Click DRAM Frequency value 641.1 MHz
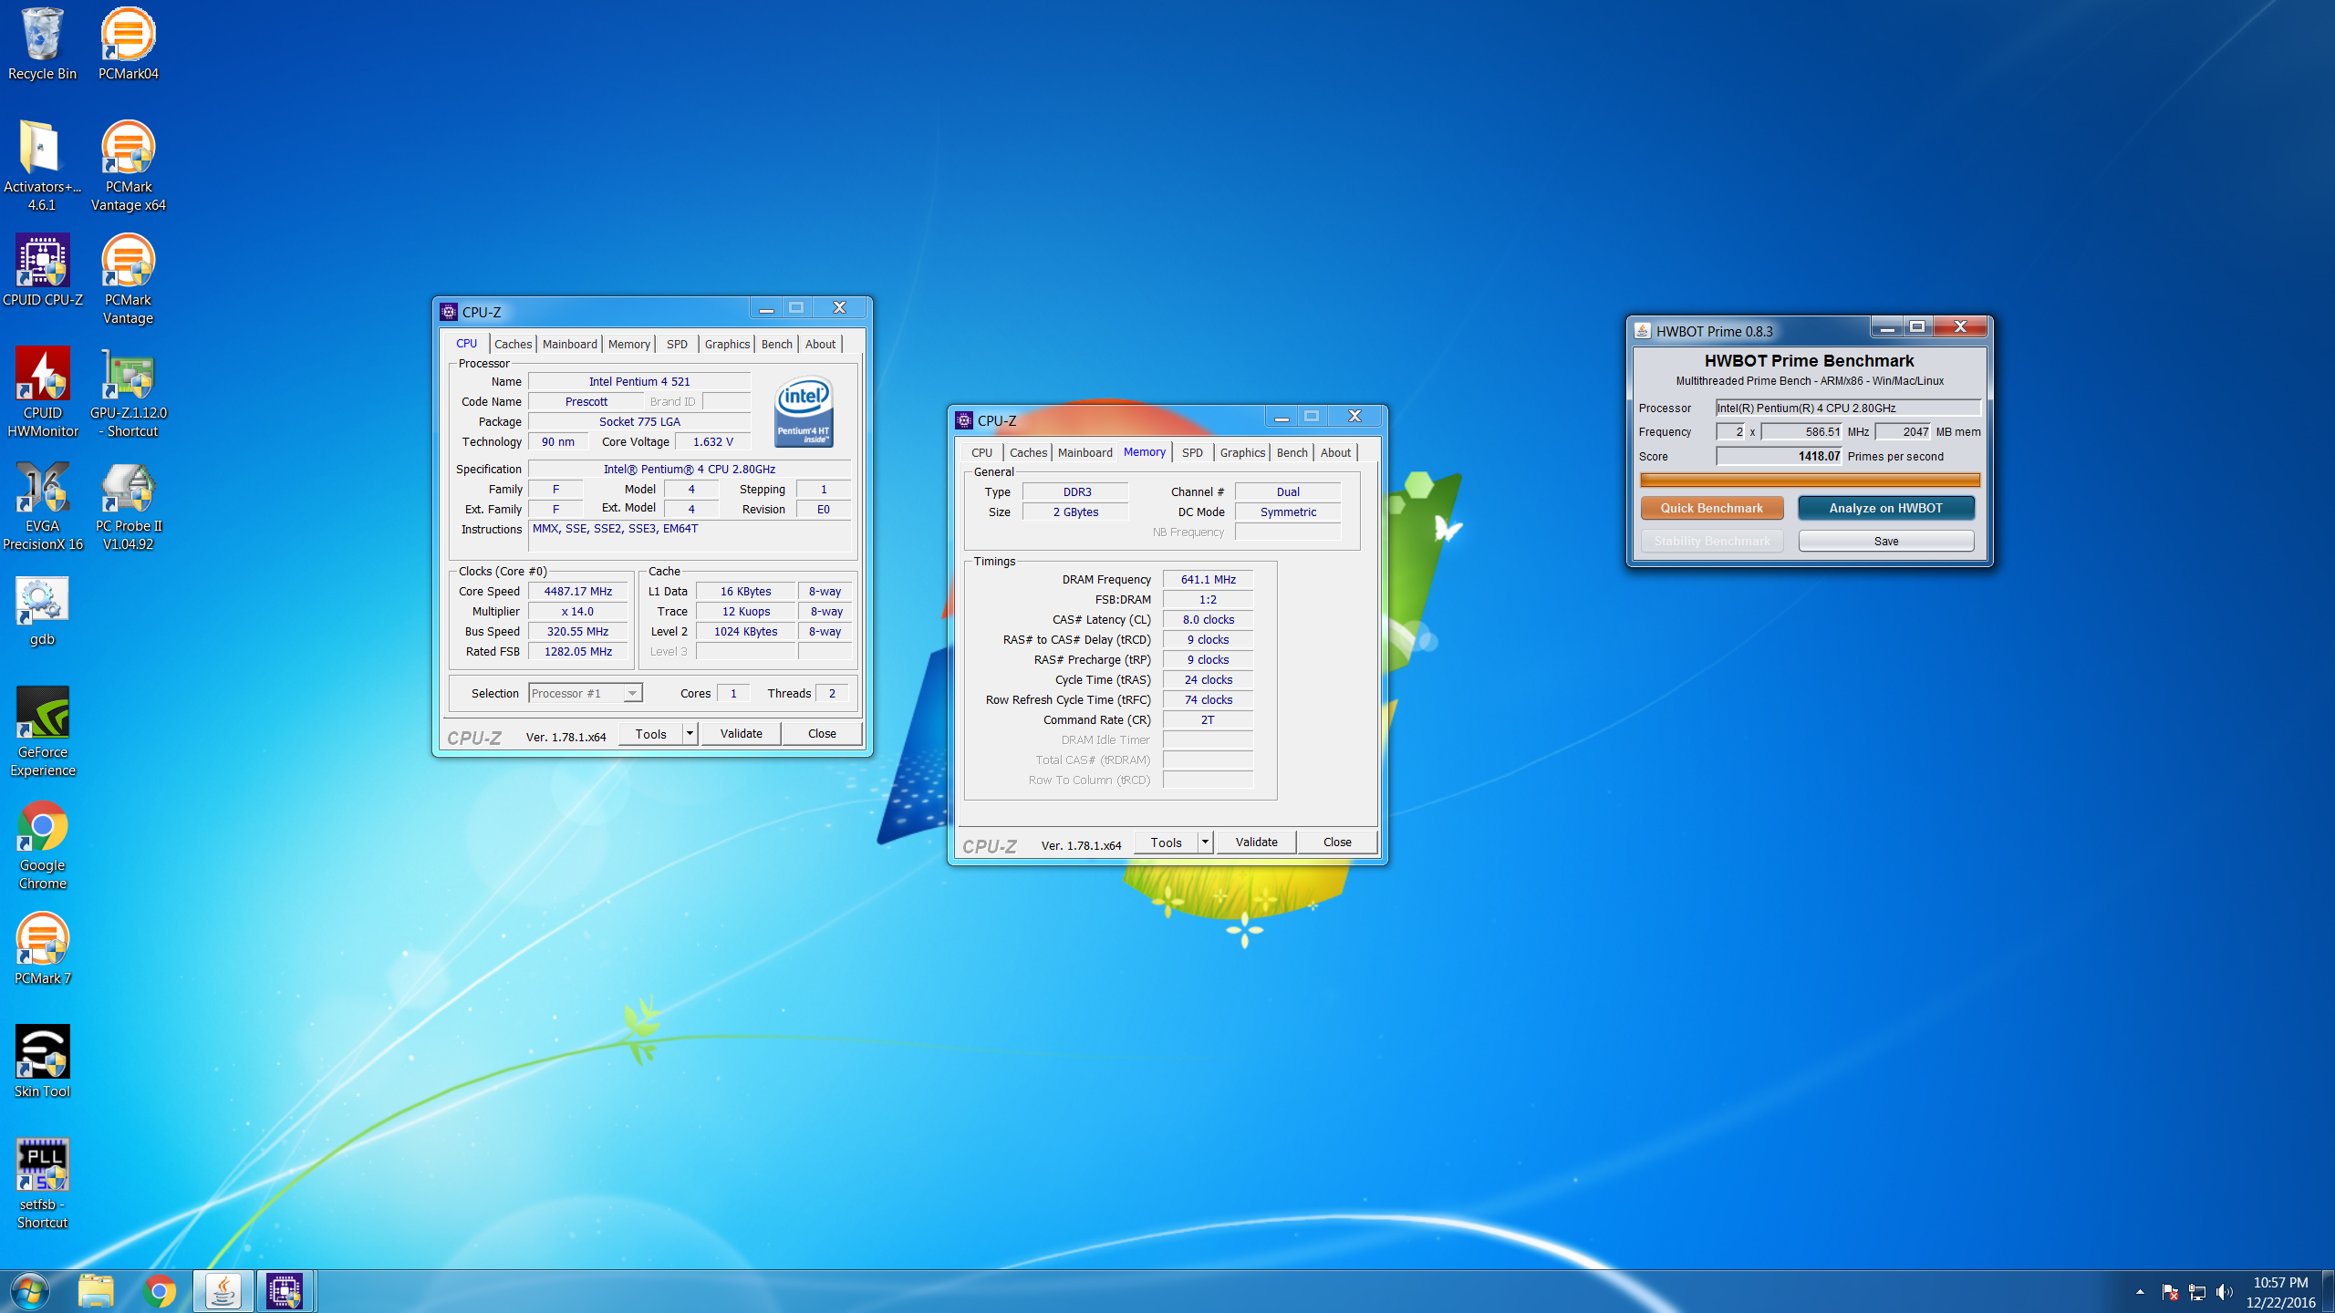 coord(1208,579)
